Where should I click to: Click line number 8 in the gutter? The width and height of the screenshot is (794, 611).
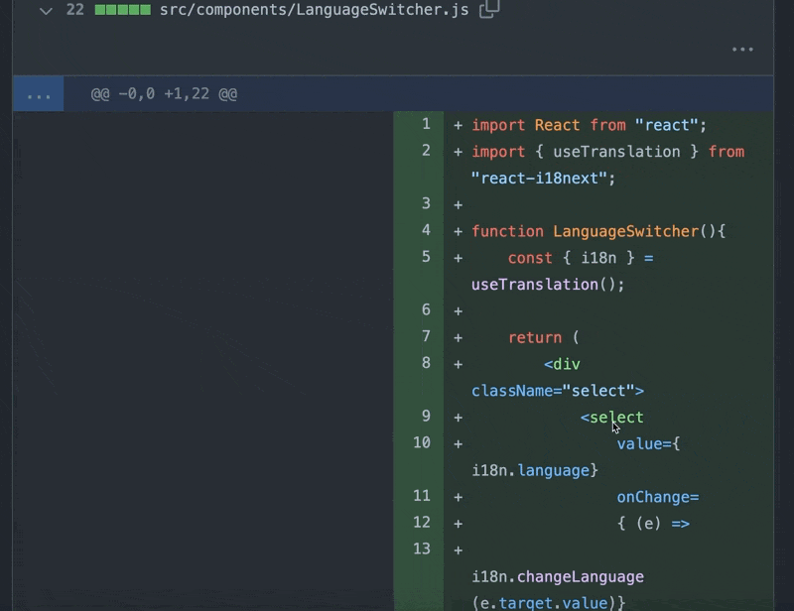pyautogui.click(x=426, y=363)
